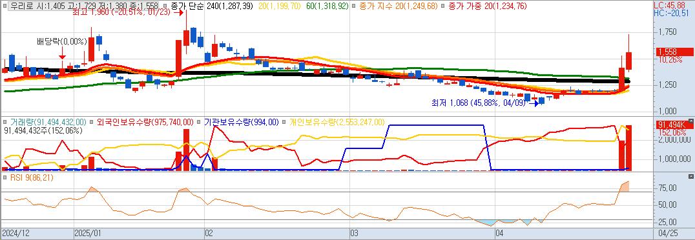Click the 2025/01 date axis label
Image resolution: width=695 pixels, height=240 pixels.
click(88, 233)
